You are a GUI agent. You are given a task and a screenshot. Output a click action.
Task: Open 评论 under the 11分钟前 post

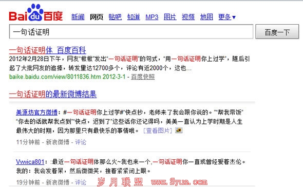(x=81, y=142)
